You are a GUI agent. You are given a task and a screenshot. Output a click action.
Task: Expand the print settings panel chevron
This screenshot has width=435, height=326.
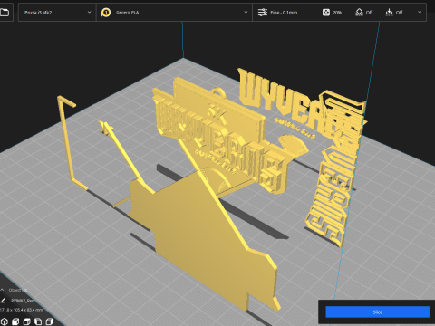point(420,13)
